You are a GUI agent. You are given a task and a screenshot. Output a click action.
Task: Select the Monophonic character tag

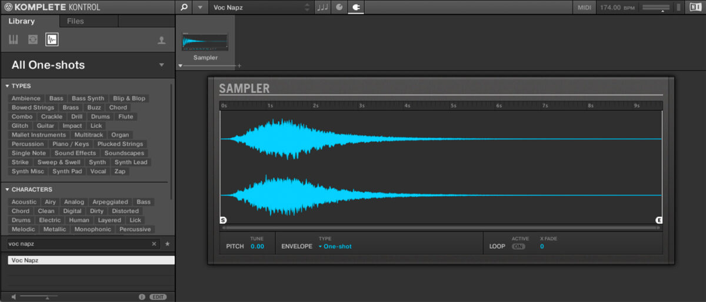[x=92, y=229]
